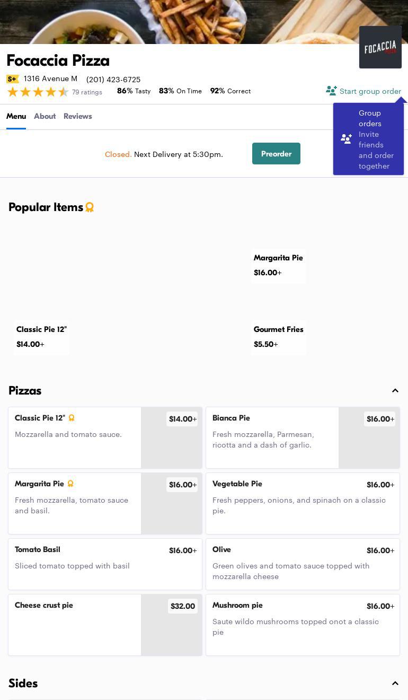Switch to the About tab
The height and width of the screenshot is (700, 408).
click(45, 116)
